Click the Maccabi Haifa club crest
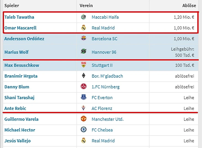 (84, 17)
